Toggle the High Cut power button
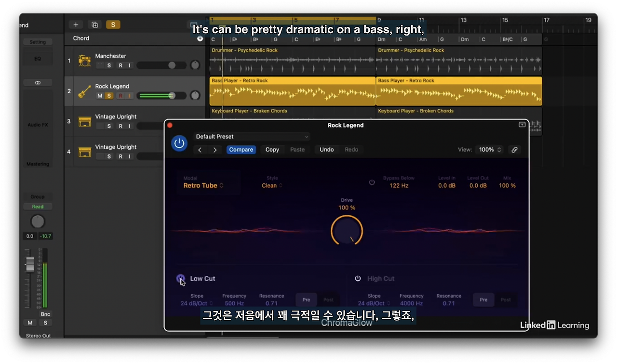Viewport: 617px width, 364px height. coord(358,279)
